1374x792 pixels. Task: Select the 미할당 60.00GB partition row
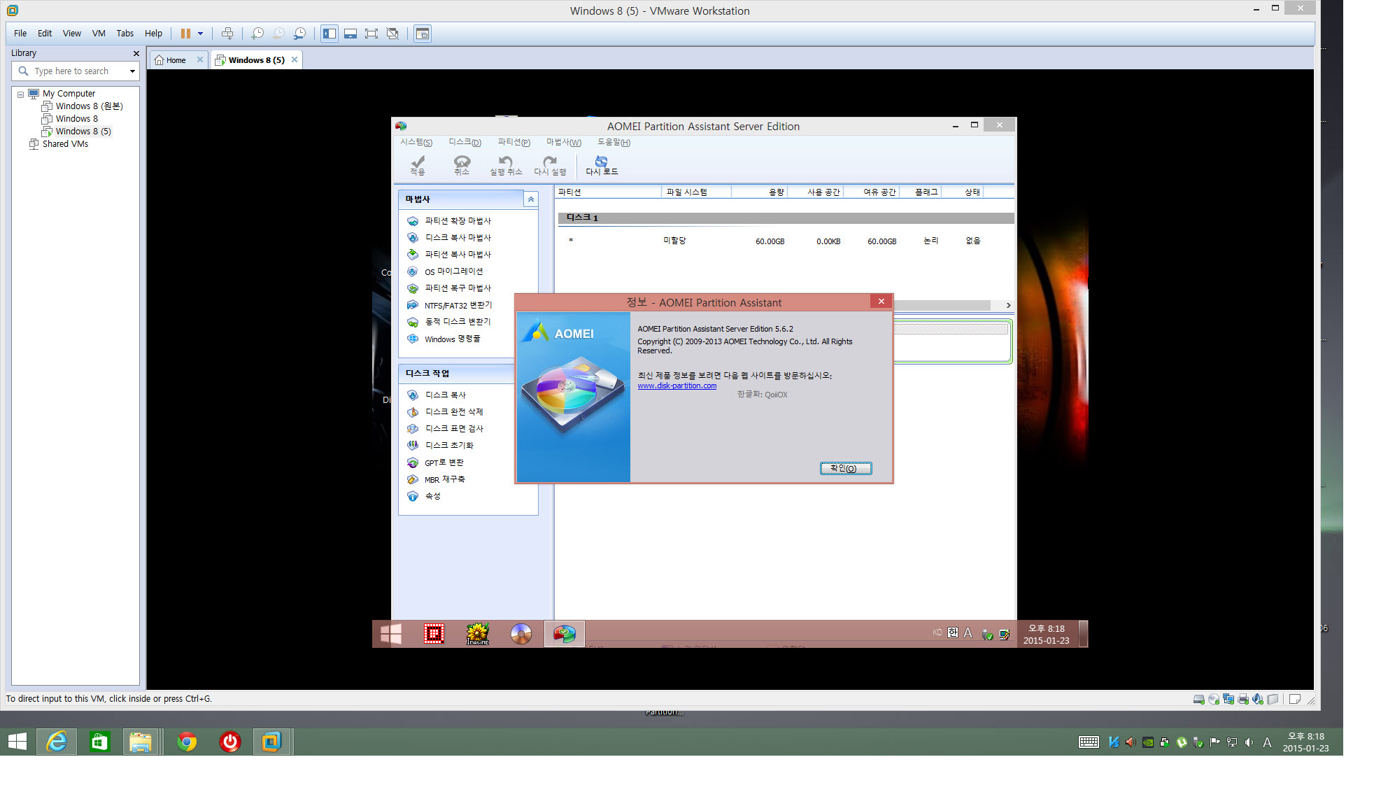tap(784, 241)
